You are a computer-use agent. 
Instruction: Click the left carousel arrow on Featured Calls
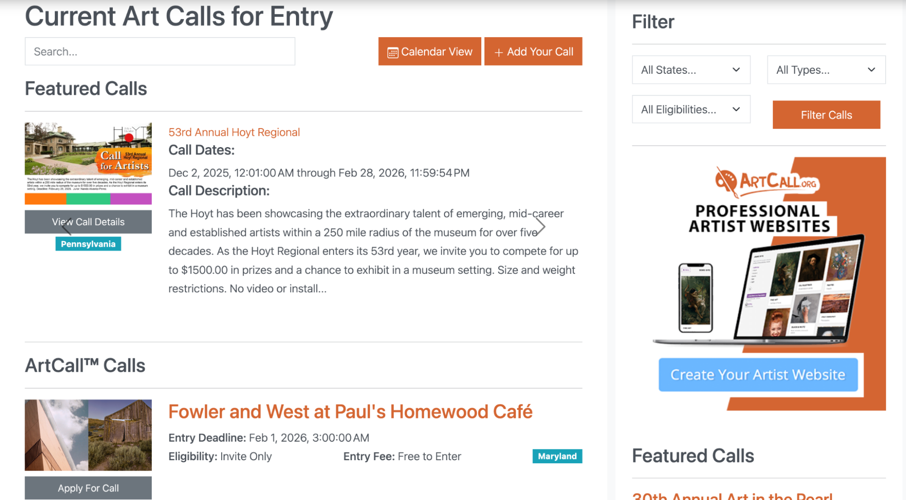[67, 227]
